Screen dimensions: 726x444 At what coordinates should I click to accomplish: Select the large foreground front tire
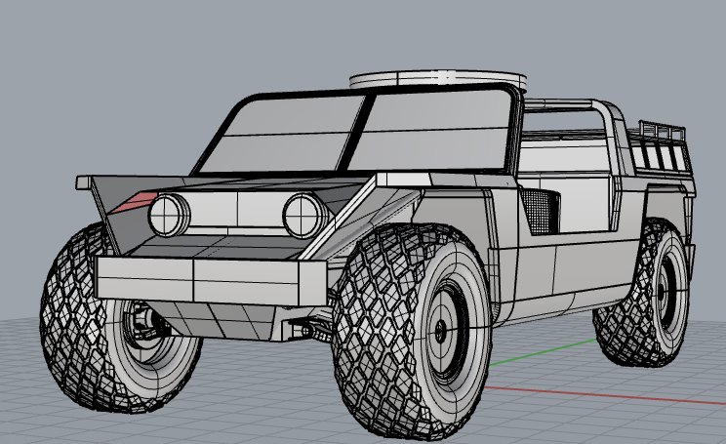pos(410,330)
